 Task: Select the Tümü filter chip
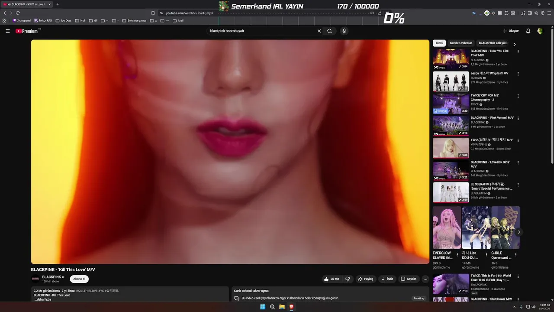coord(439,43)
